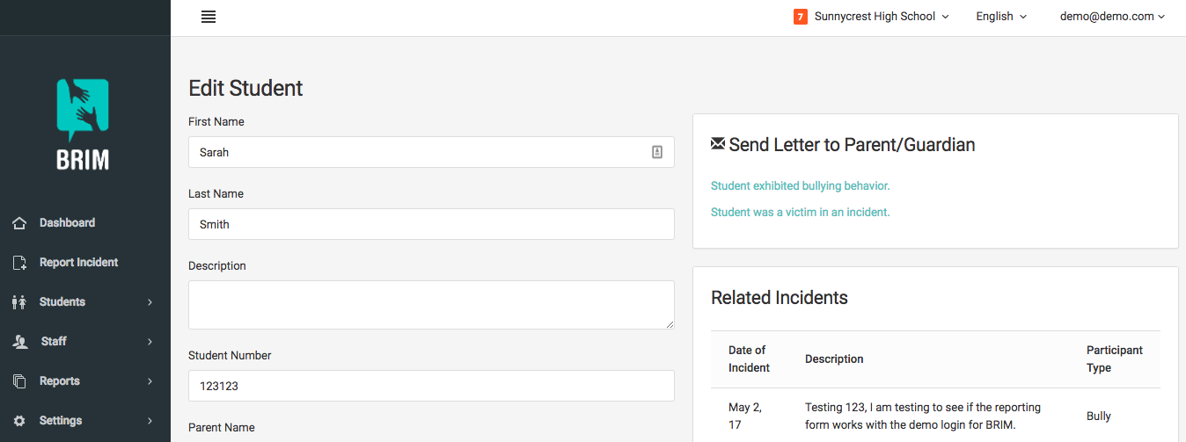Open the demo@demo.com account dropdown
This screenshot has height=442, width=1186.
[1112, 17]
